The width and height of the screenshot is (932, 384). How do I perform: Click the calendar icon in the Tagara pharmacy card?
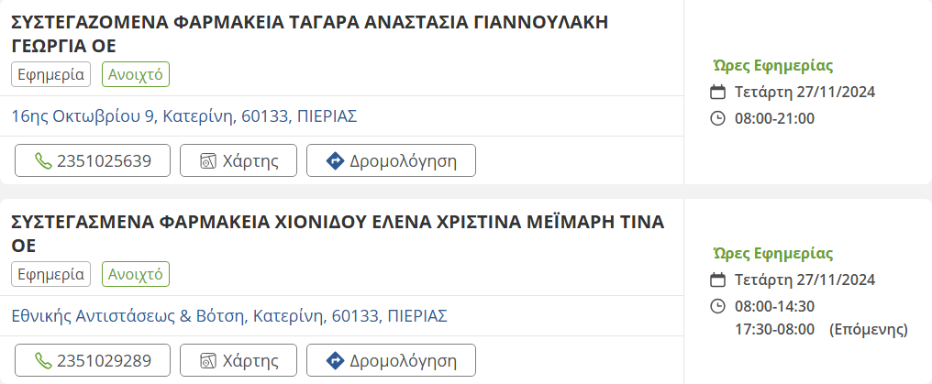coord(718,92)
